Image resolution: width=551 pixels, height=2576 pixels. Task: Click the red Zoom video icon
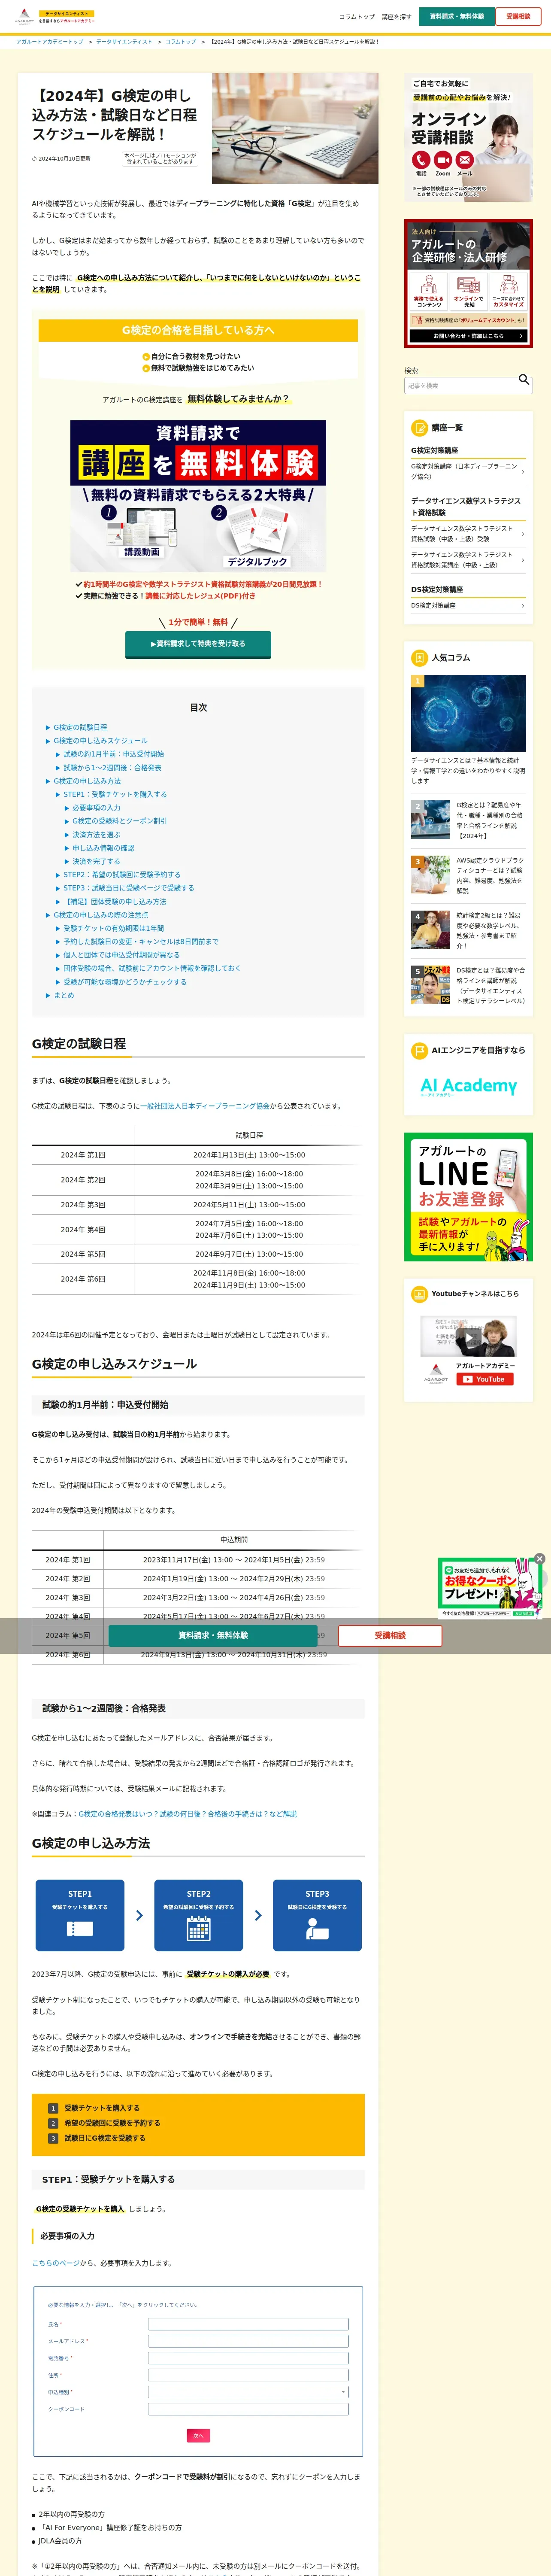[443, 160]
